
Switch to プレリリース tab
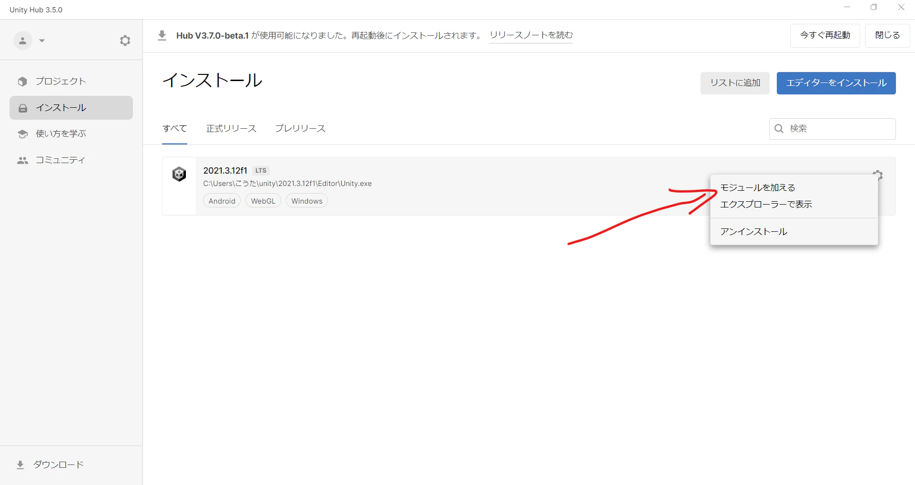[300, 129]
